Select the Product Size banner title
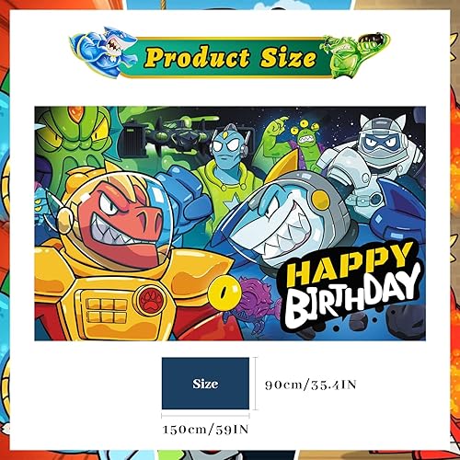The image size is (460, 460). pyautogui.click(x=230, y=57)
